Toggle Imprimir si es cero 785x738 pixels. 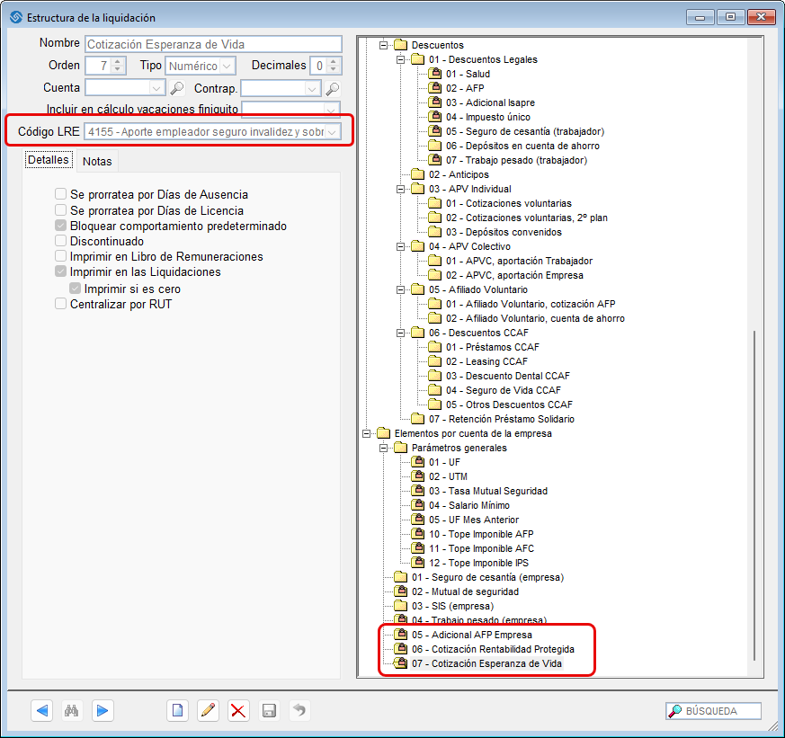pyautogui.click(x=76, y=289)
